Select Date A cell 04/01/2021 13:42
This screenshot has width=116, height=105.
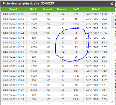click(x=14, y=19)
